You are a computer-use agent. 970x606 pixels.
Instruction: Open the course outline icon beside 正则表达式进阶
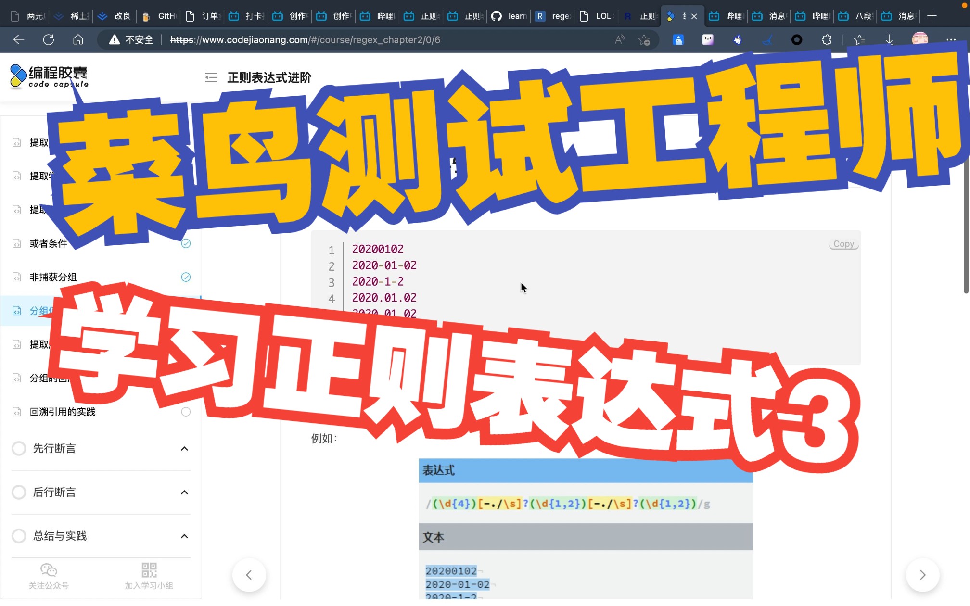(211, 77)
